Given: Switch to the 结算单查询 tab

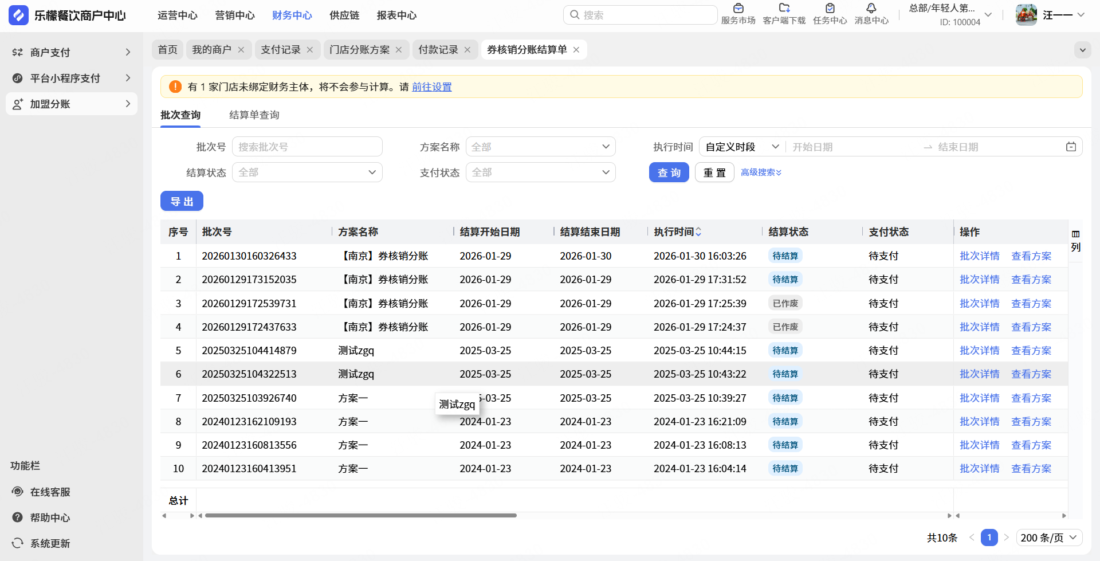Looking at the screenshot, I should pos(254,115).
